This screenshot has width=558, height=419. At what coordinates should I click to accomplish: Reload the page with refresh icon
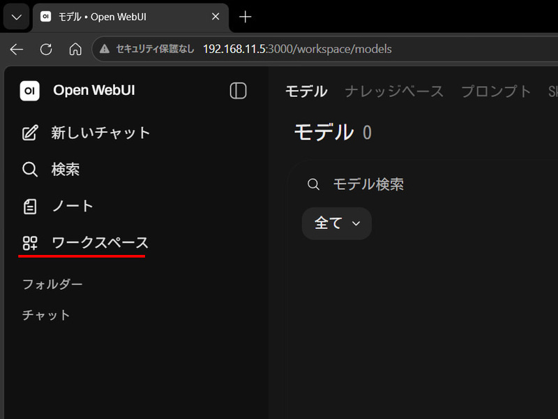46,49
